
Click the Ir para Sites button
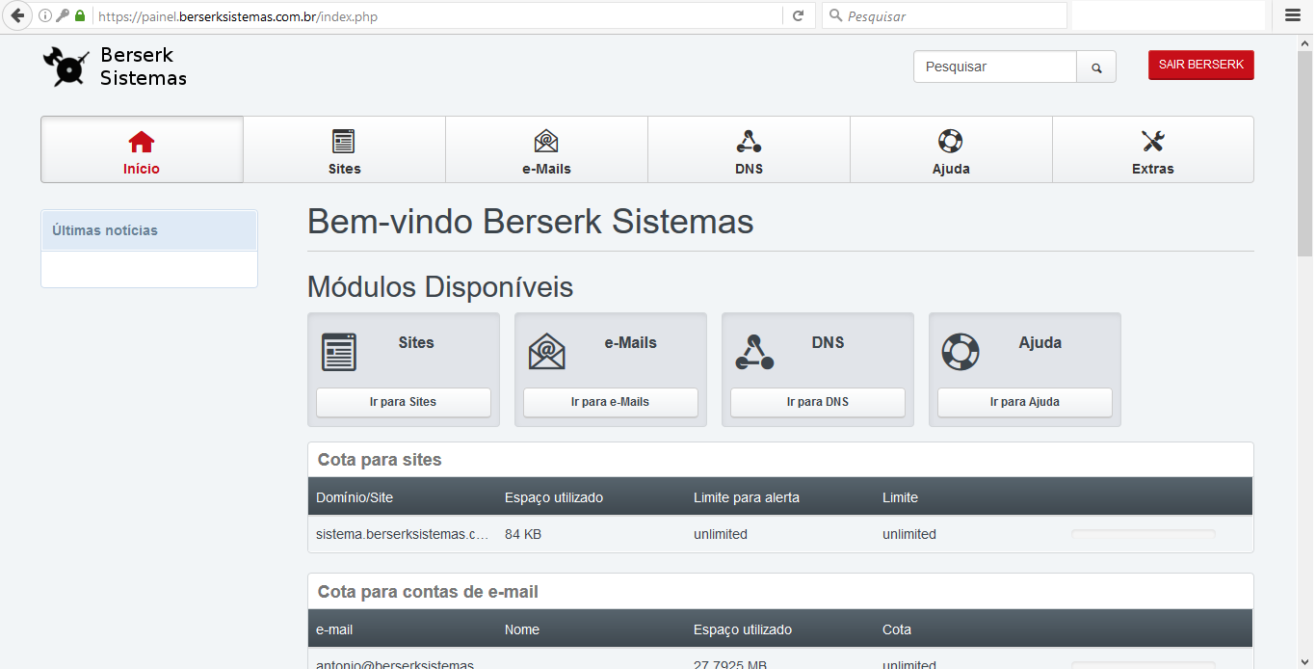[x=404, y=402]
